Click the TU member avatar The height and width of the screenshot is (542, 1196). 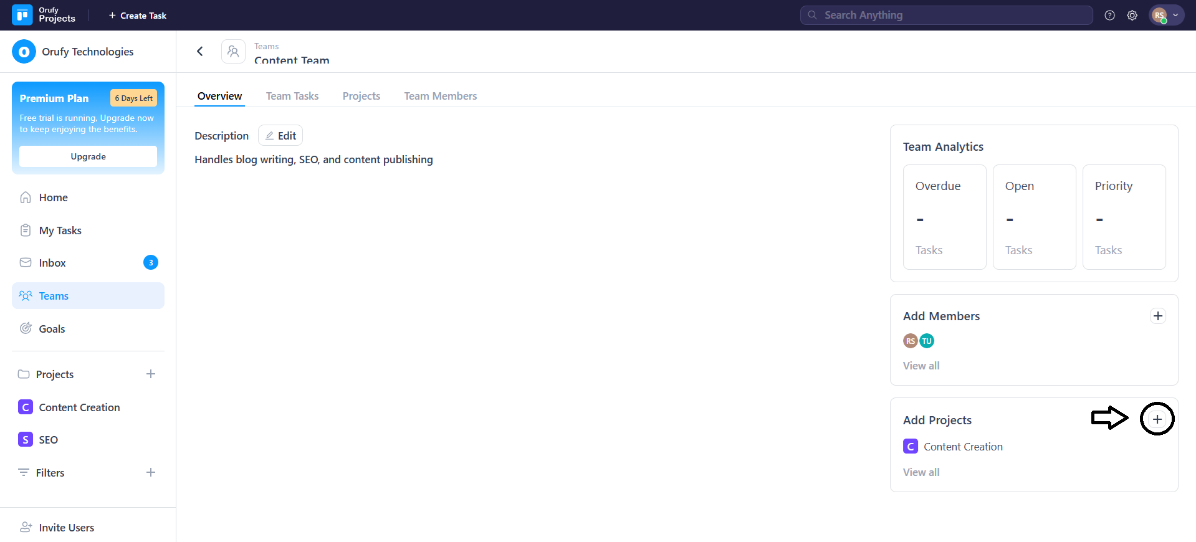click(x=927, y=341)
